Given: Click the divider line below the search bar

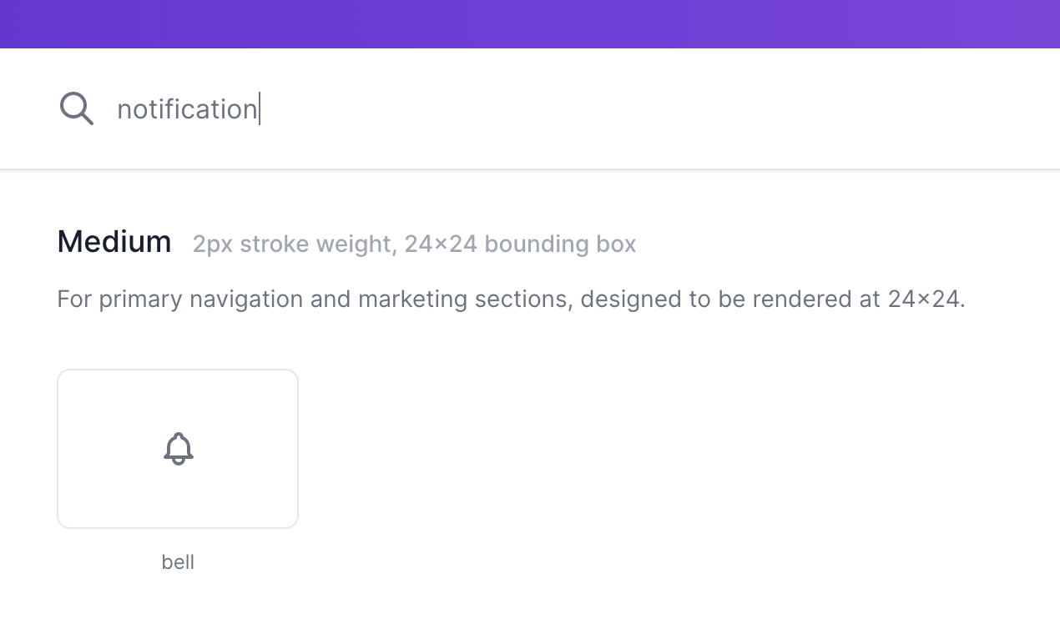Looking at the screenshot, I should tap(530, 169).
